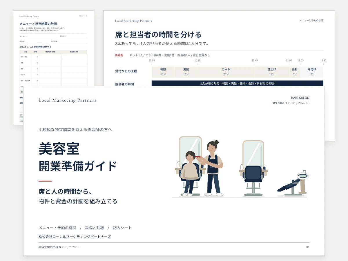Screen dimensions: 348x261
Task: Click the heading 席と担当者の時間を分ける
Action: [158, 35]
